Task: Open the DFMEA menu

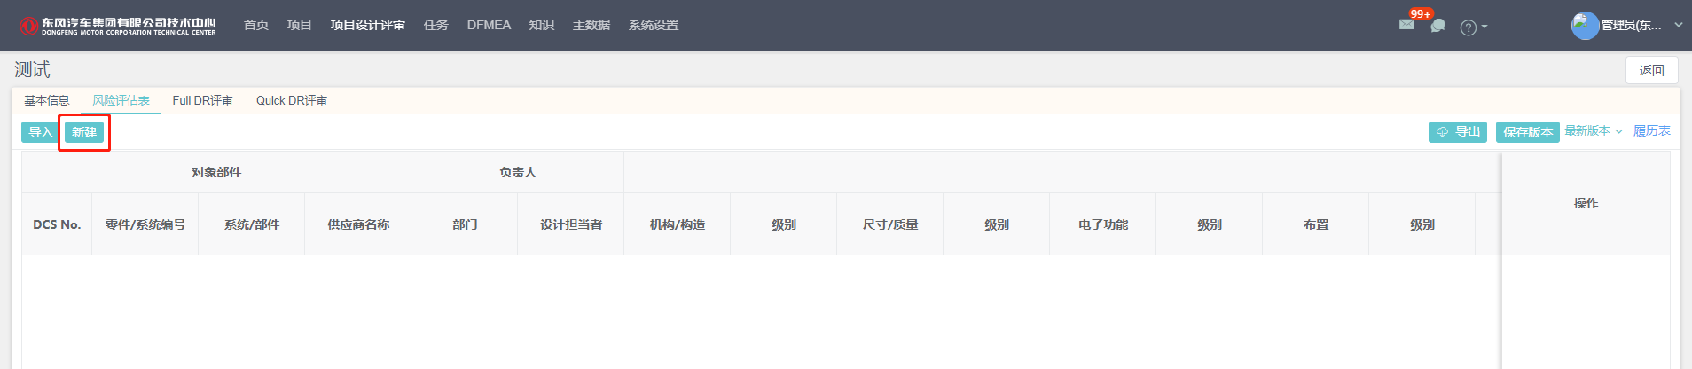Action: pos(489,25)
